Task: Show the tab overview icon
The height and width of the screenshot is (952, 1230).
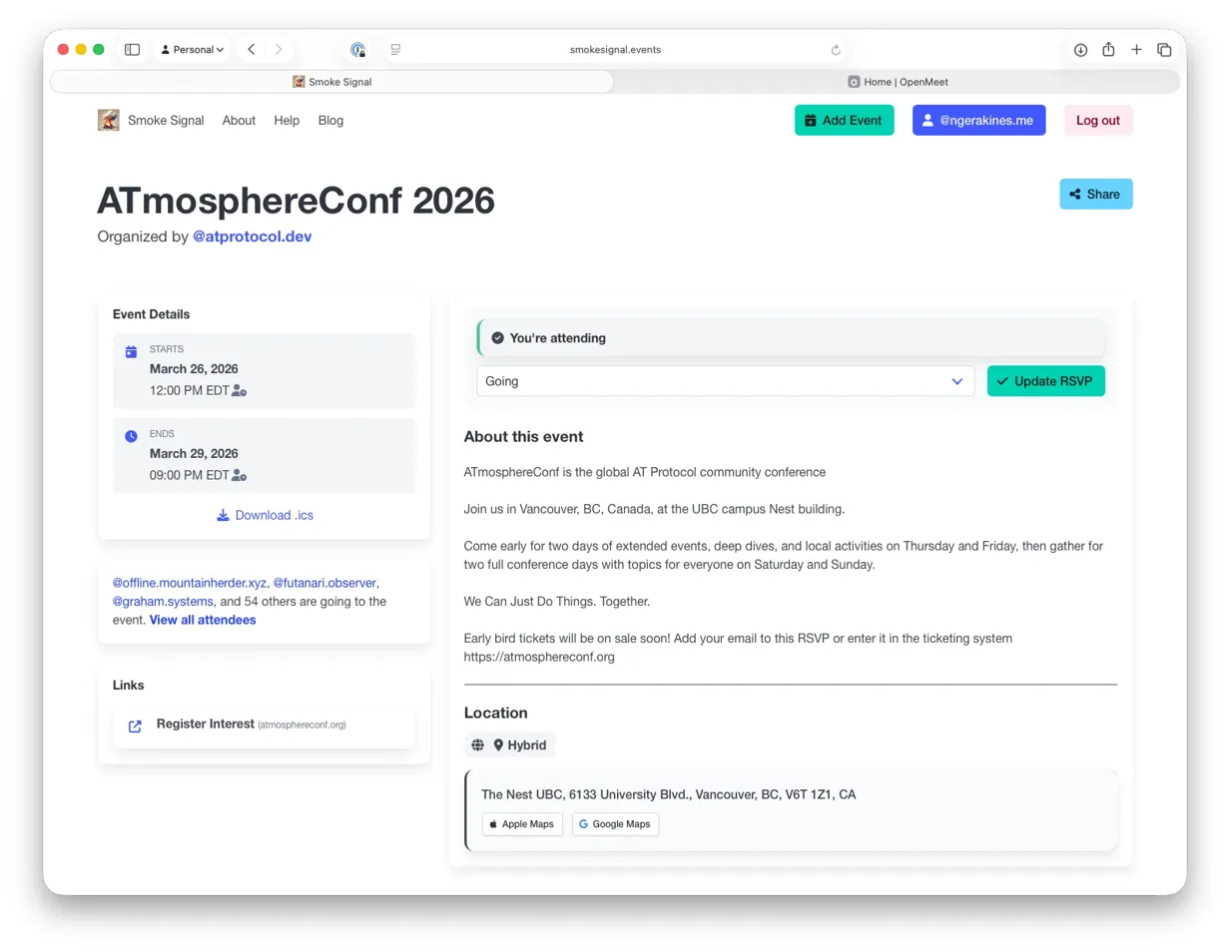Action: click(1164, 50)
